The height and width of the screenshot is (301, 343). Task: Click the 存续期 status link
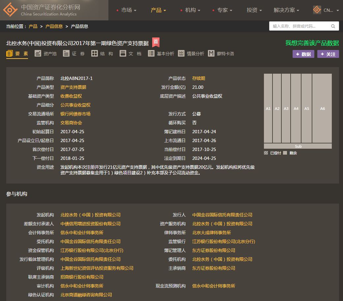point(199,78)
